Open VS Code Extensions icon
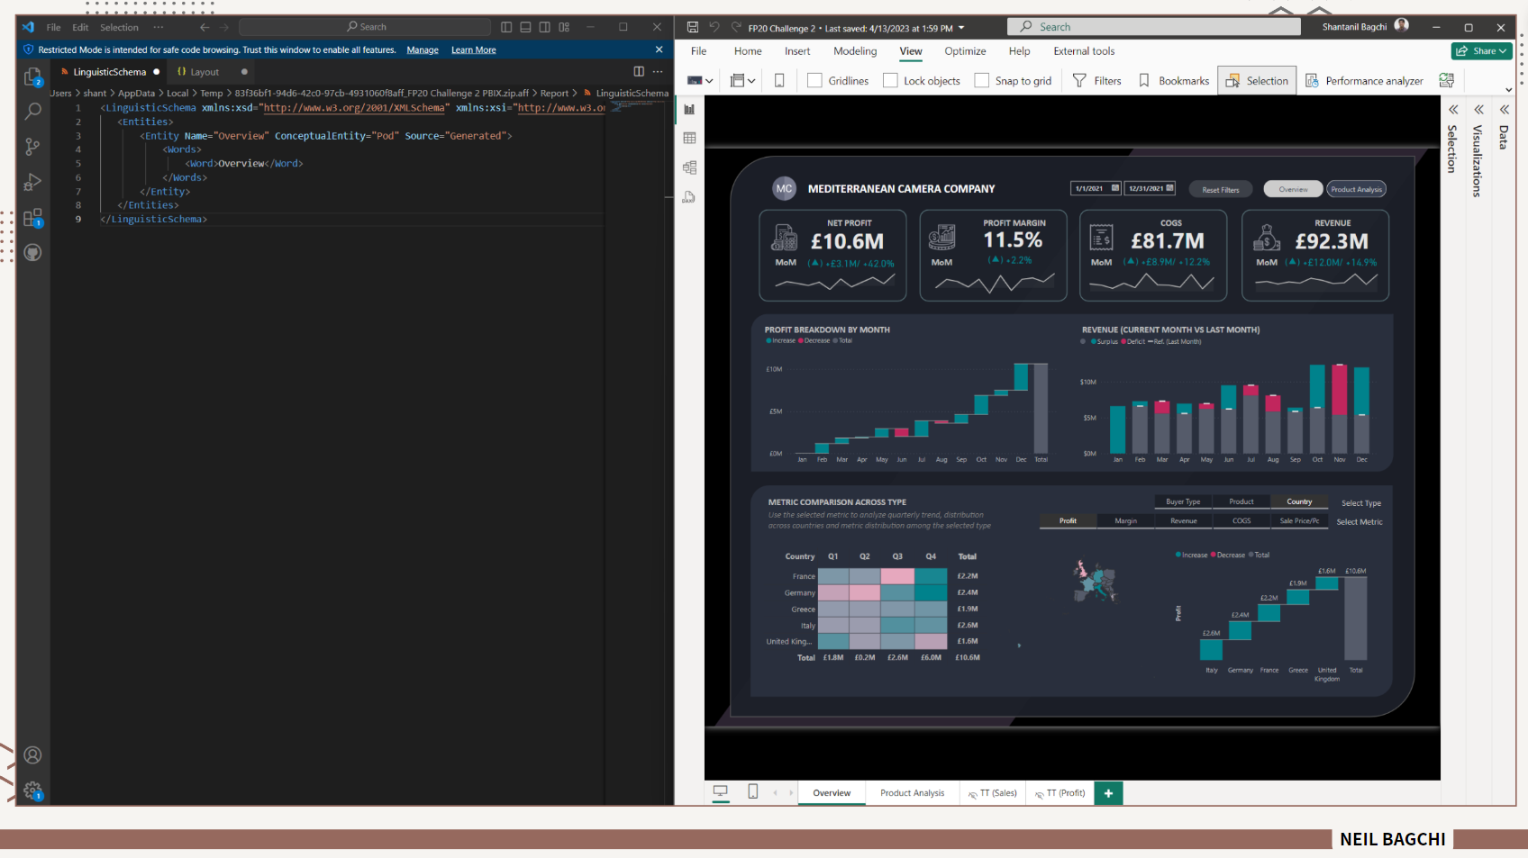The width and height of the screenshot is (1528, 858). [32, 218]
